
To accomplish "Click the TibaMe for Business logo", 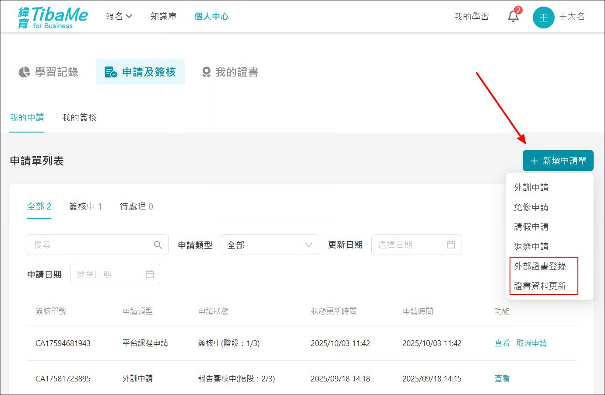I will pyautogui.click(x=53, y=17).
